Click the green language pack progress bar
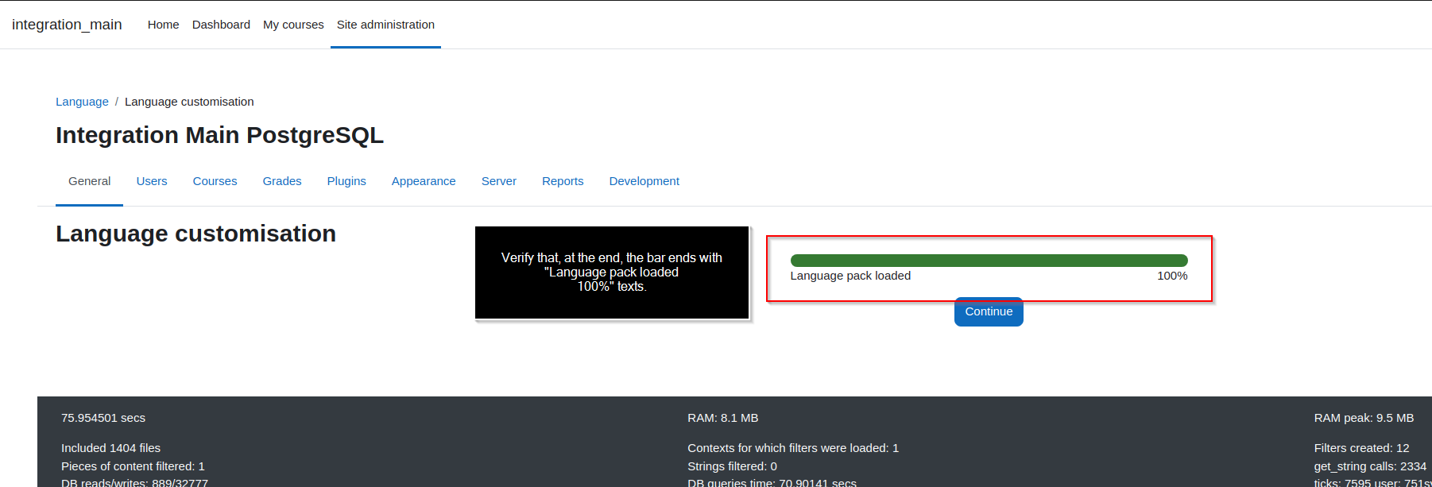This screenshot has width=1432, height=487. (x=989, y=261)
